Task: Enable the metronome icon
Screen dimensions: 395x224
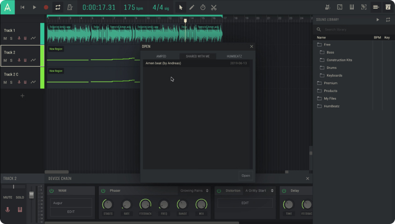Action: [70, 7]
